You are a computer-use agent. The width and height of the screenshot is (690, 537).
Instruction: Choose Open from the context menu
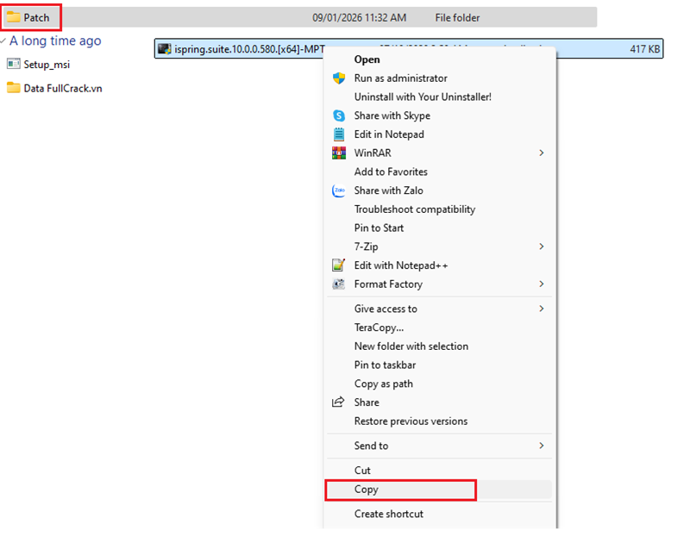coord(366,59)
